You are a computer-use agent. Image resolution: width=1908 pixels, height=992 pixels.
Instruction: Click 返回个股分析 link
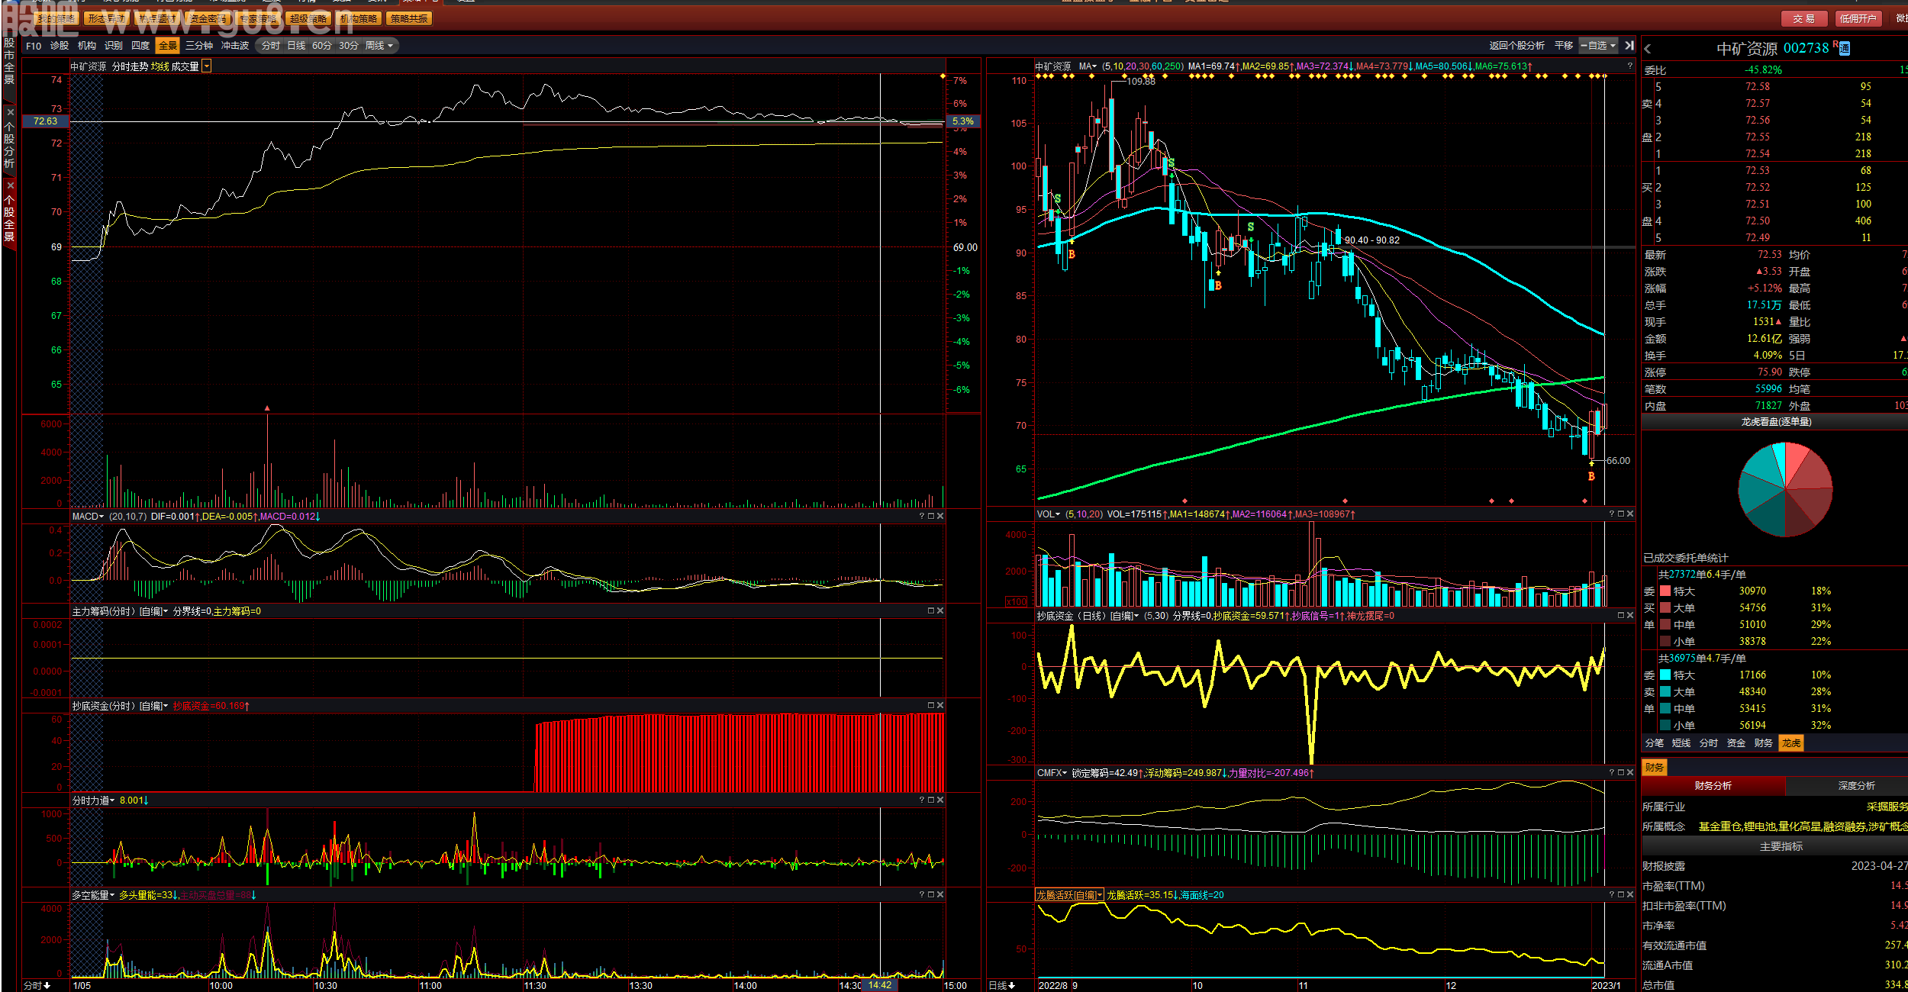coord(1516,46)
